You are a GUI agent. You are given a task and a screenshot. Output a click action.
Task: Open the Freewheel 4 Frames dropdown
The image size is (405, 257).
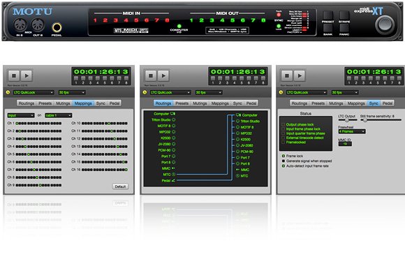tap(352, 131)
